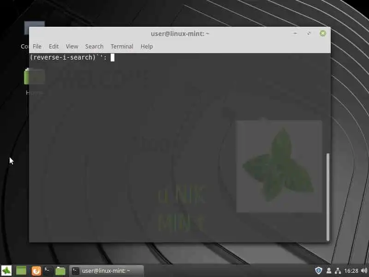Open the File menu in terminal
The width and height of the screenshot is (369, 277).
coord(37,47)
